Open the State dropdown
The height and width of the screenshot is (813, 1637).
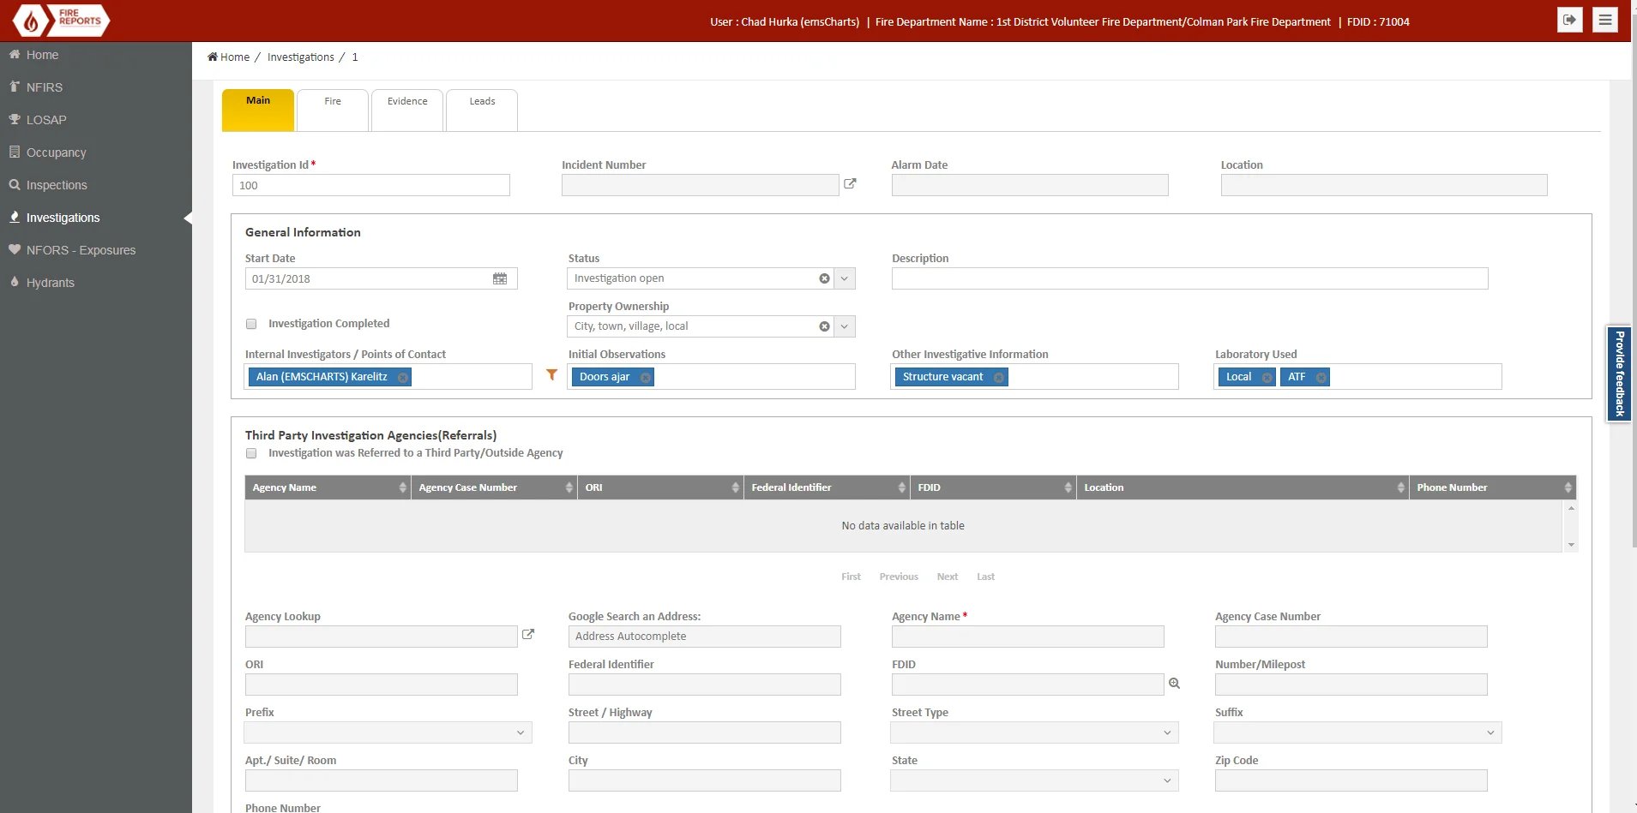pos(1034,780)
